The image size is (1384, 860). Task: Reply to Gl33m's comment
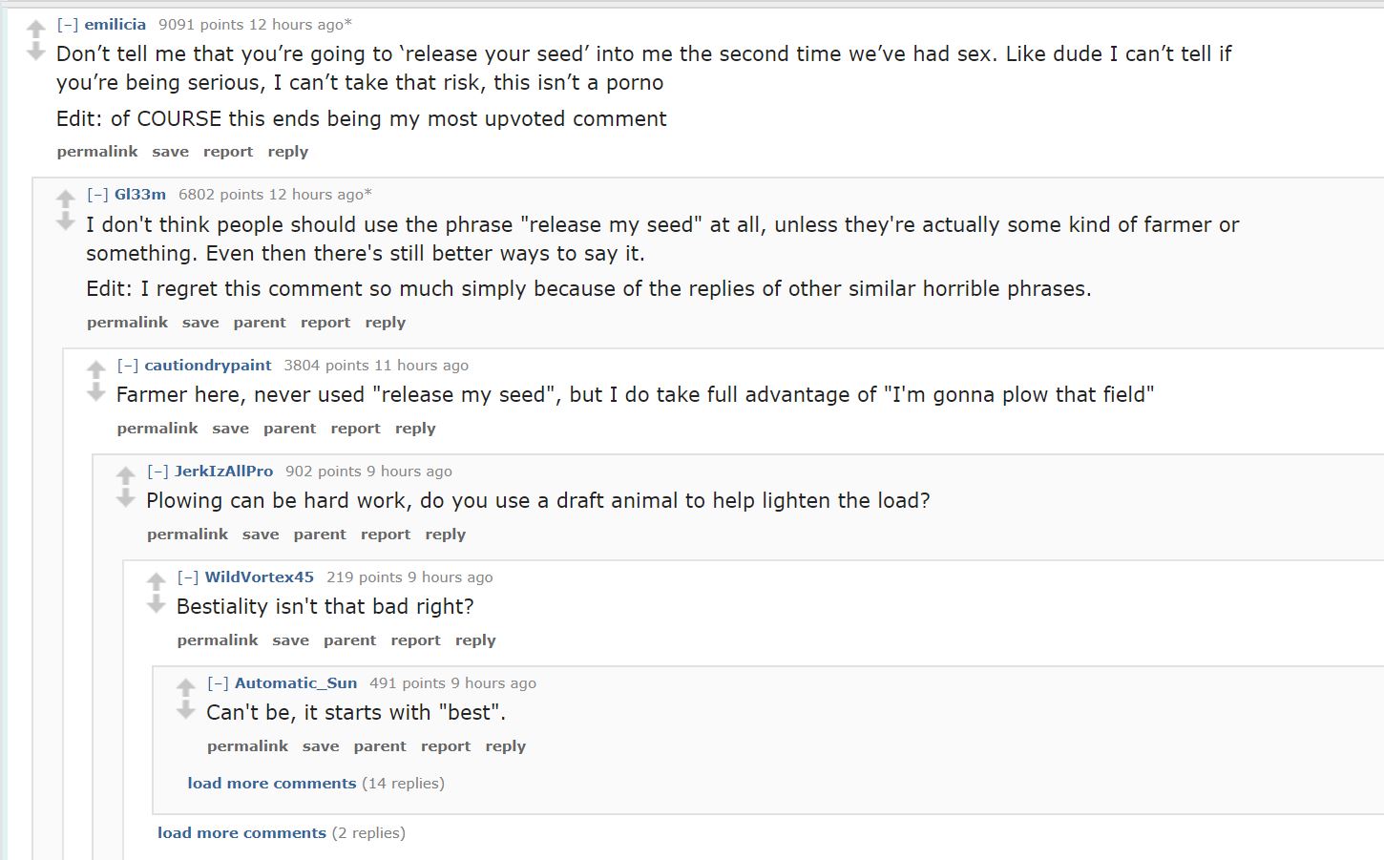(386, 323)
